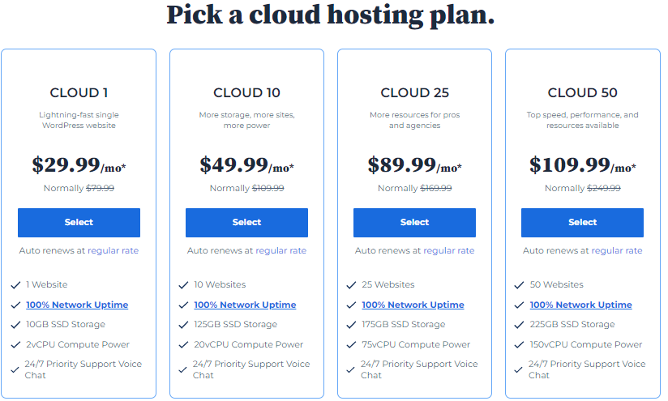
Task: Click checkmark beside 150vCPU Compute Power
Action: point(519,345)
